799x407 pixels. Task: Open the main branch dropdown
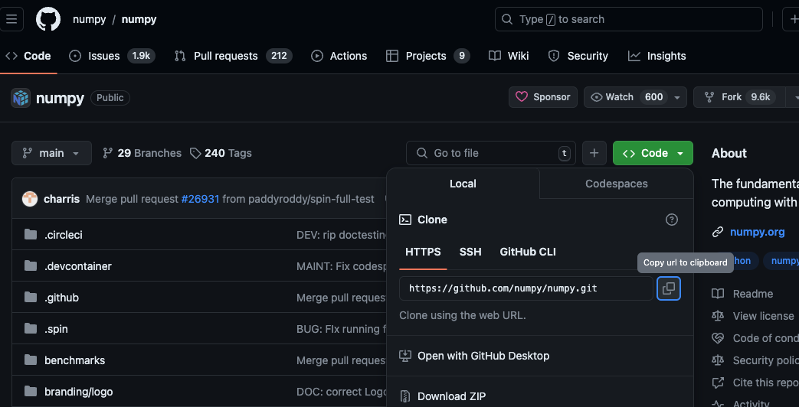tap(51, 153)
